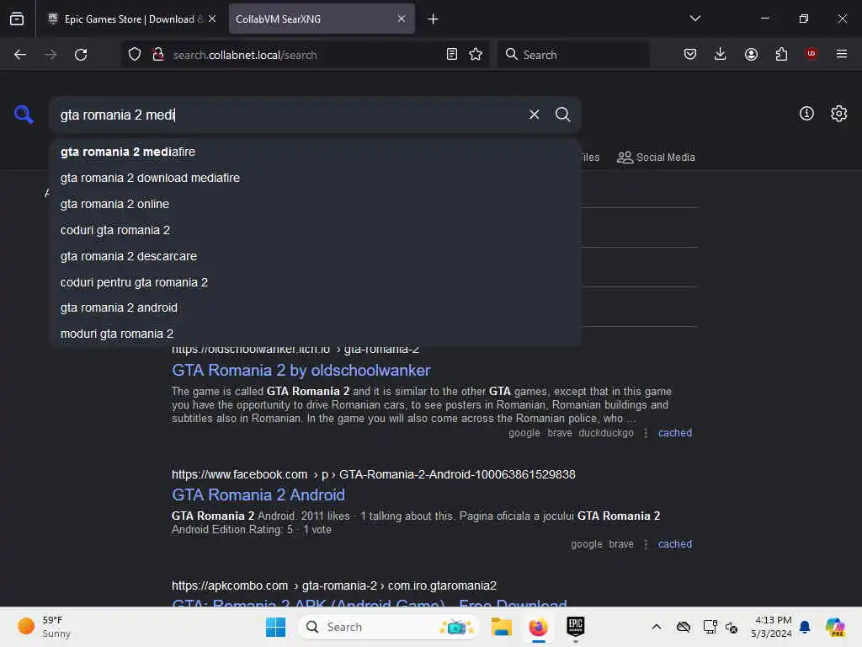Open the Windows Start menu
Viewport: 862px width, 647px height.
[x=275, y=627]
